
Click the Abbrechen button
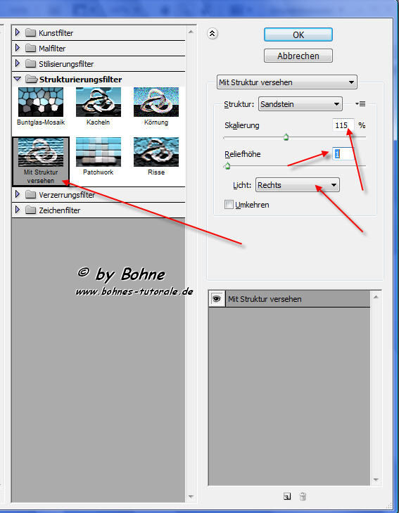pyautogui.click(x=298, y=56)
